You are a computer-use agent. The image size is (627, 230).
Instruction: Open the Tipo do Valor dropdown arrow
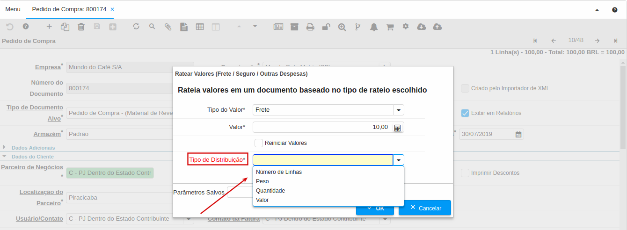coord(398,110)
